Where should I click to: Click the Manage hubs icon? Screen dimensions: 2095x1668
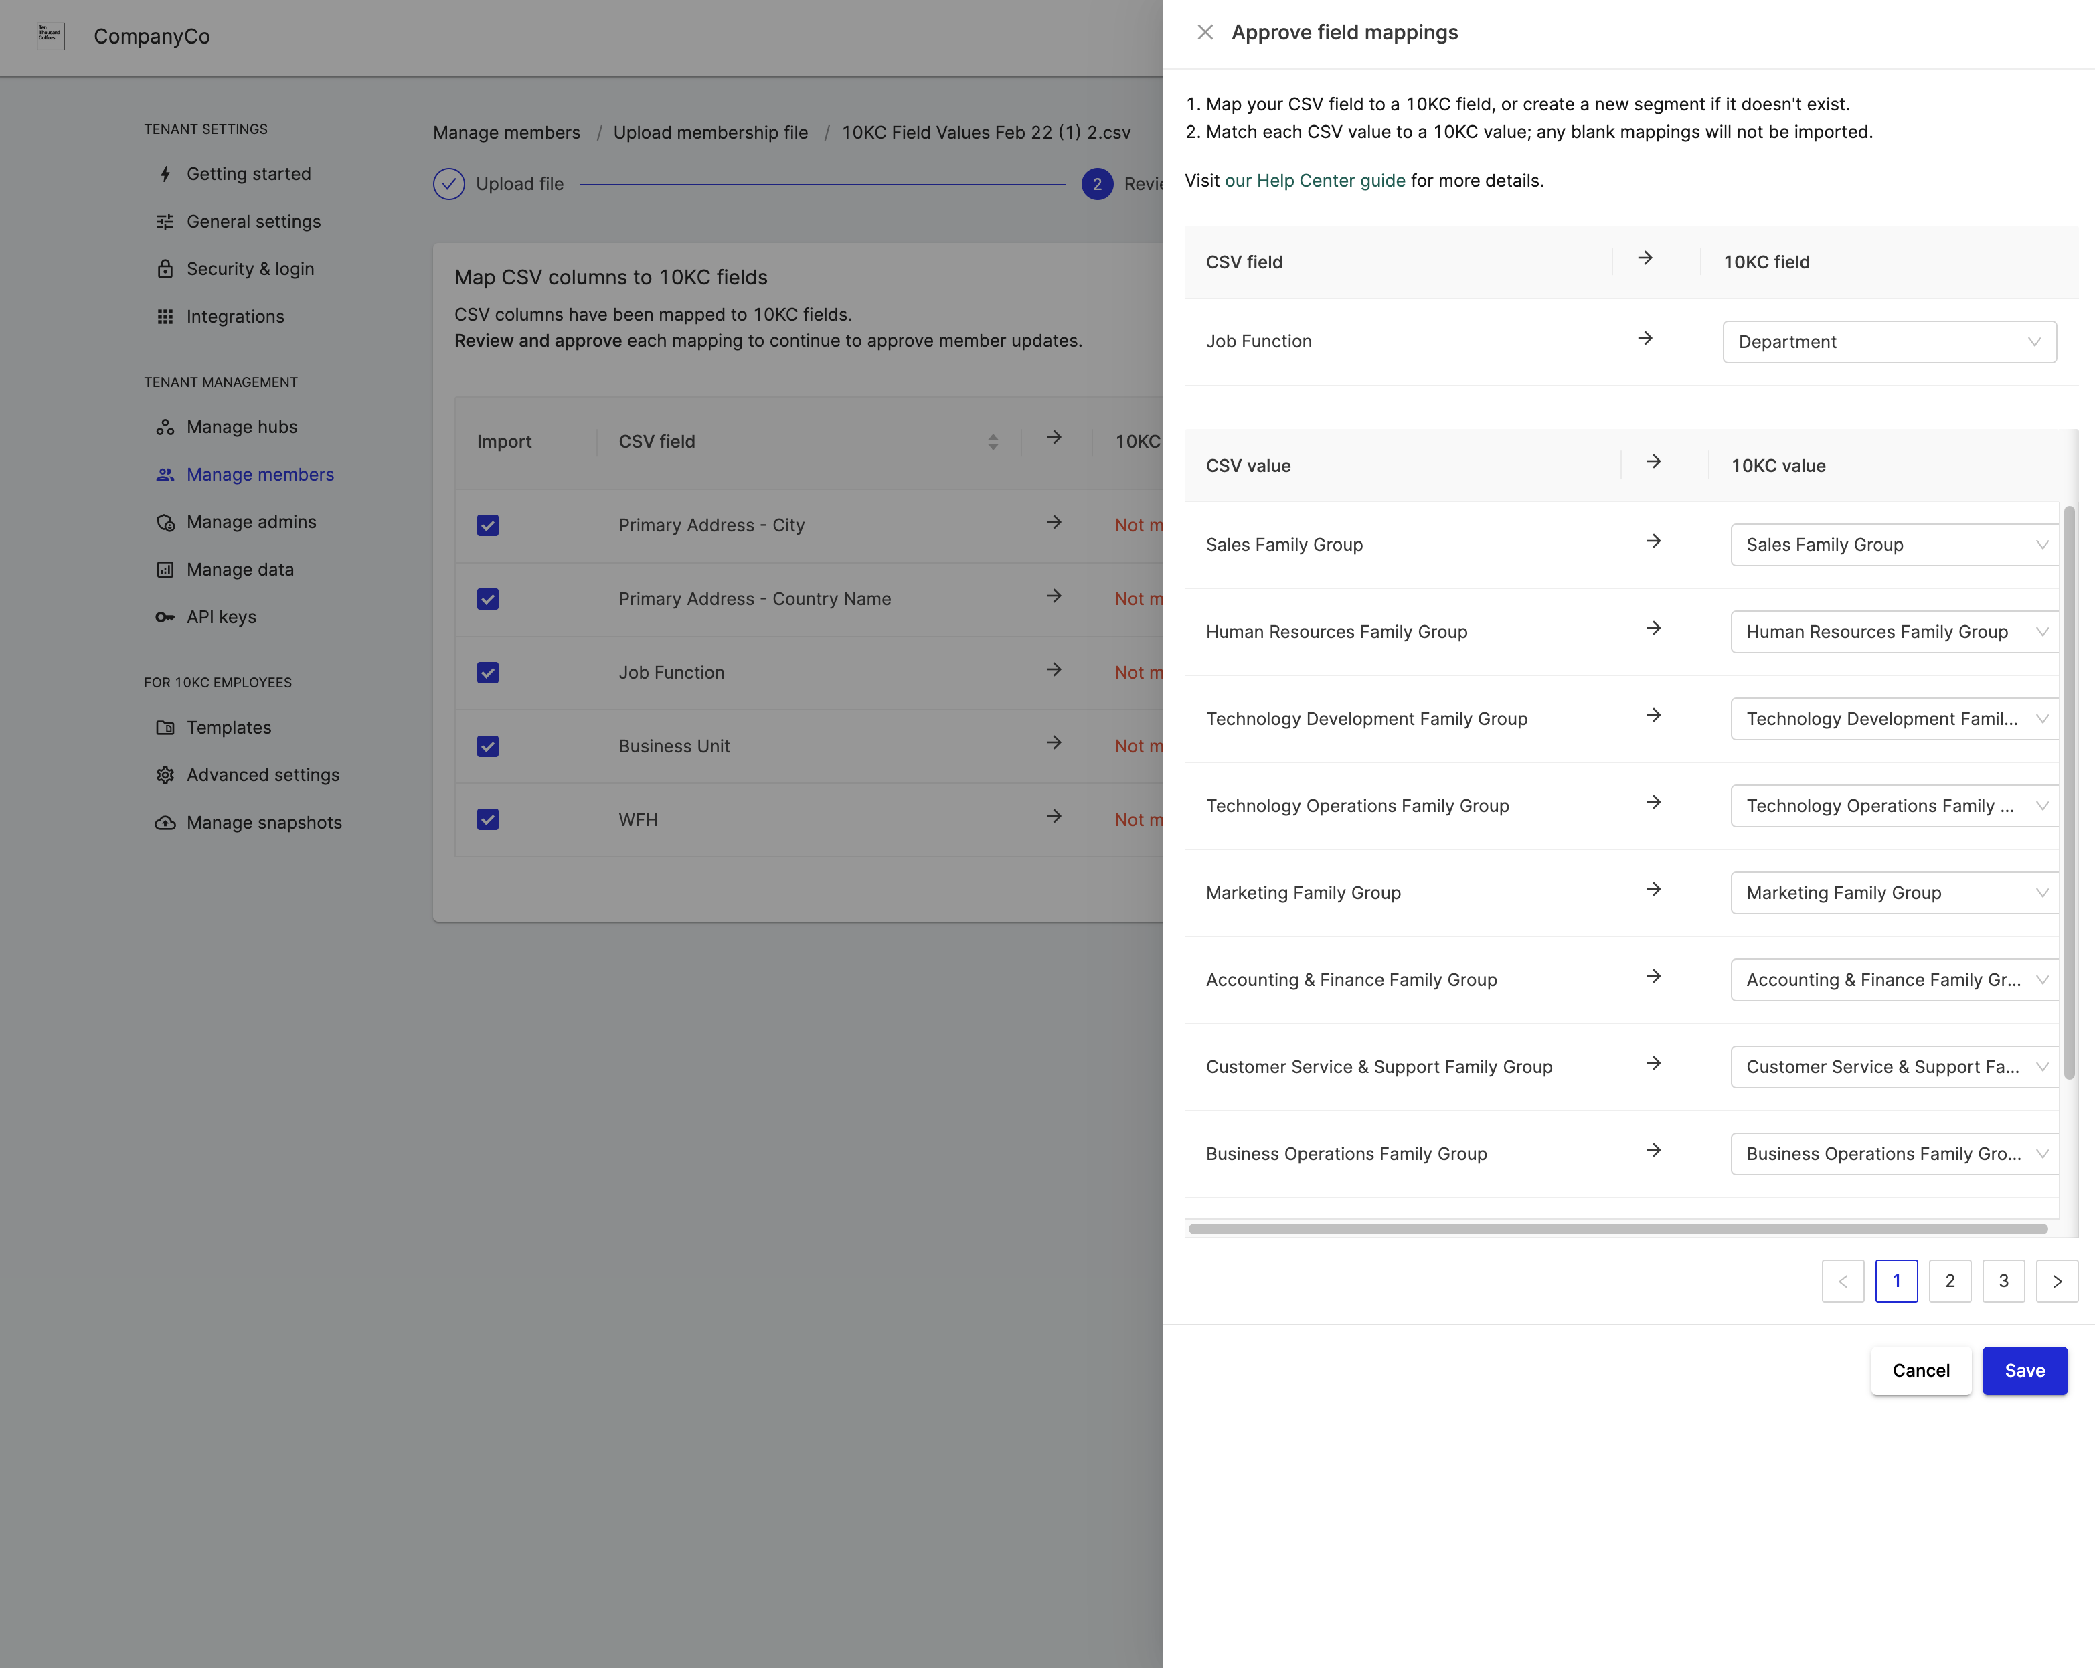click(165, 428)
